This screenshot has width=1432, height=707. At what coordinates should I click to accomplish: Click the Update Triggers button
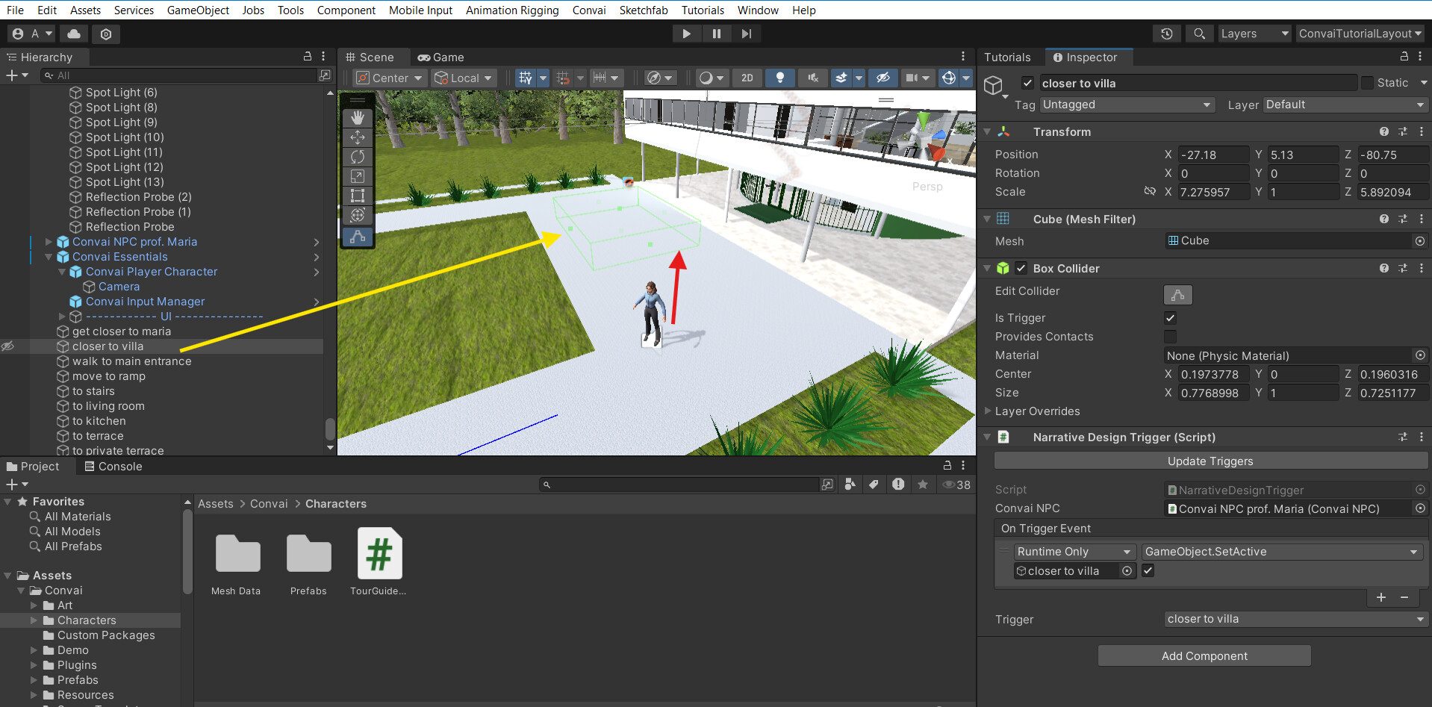pos(1210,461)
